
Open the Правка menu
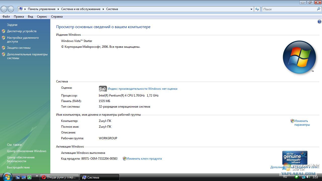point(19,17)
